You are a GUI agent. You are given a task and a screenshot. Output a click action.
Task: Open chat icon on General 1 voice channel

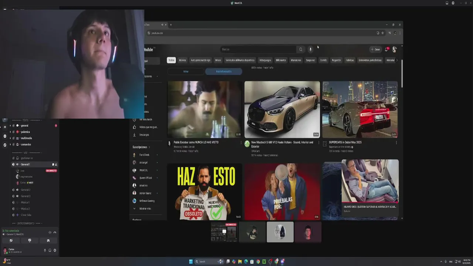click(x=53, y=164)
